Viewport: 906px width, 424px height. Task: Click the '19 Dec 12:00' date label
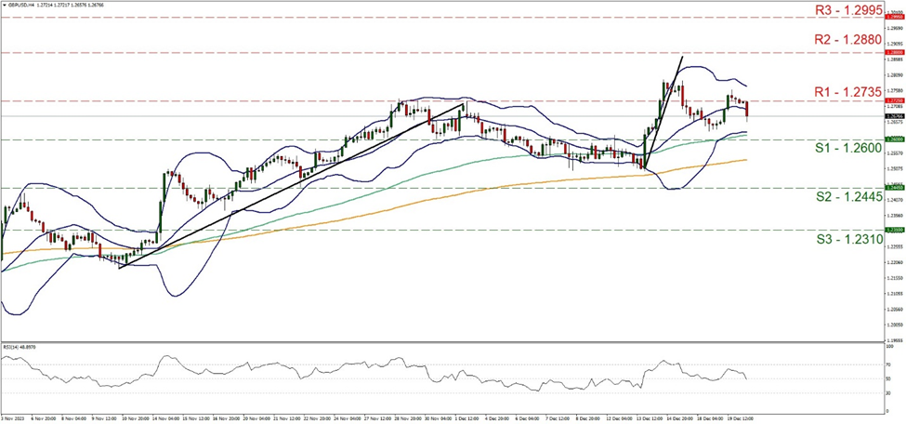pos(741,417)
